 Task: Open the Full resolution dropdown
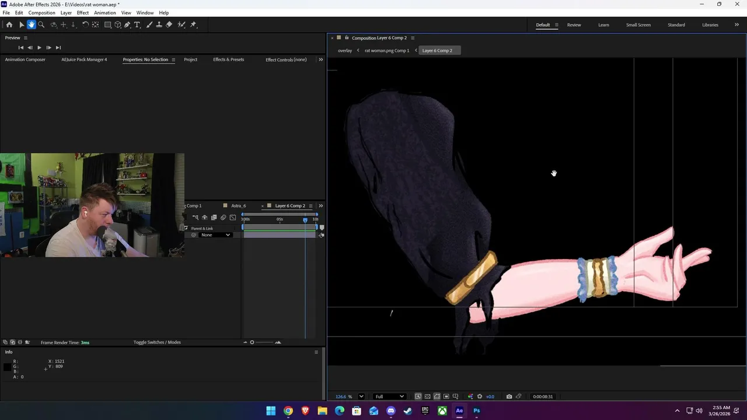click(389, 397)
